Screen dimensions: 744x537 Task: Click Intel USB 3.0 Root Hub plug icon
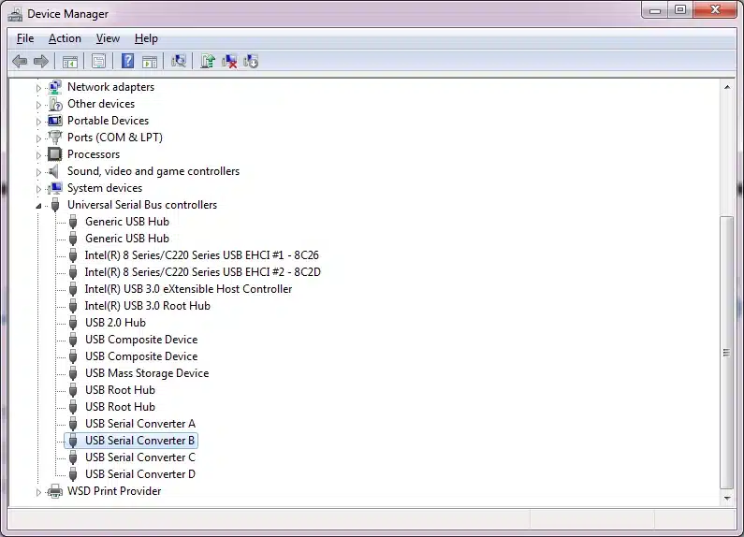[73, 306]
